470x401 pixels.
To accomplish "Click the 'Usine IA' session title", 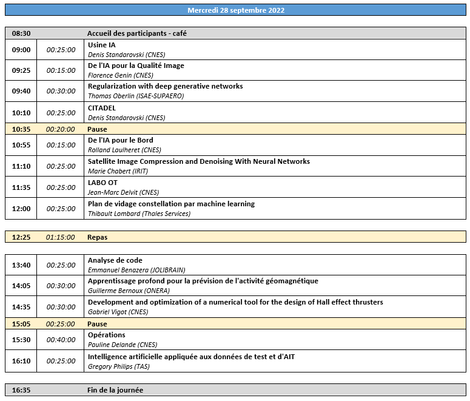I will (x=101, y=45).
